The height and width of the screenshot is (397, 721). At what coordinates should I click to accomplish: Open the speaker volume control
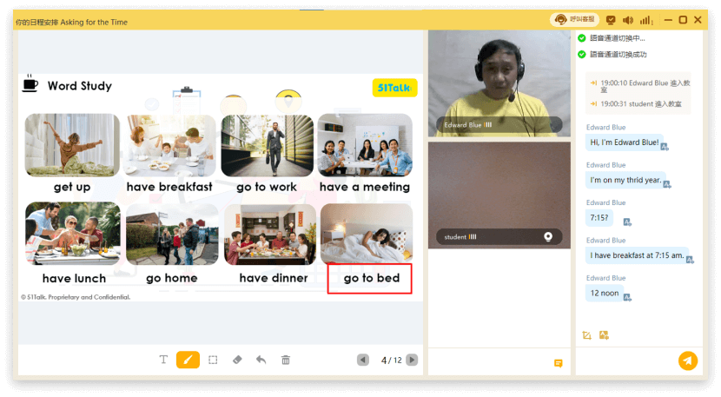click(628, 20)
